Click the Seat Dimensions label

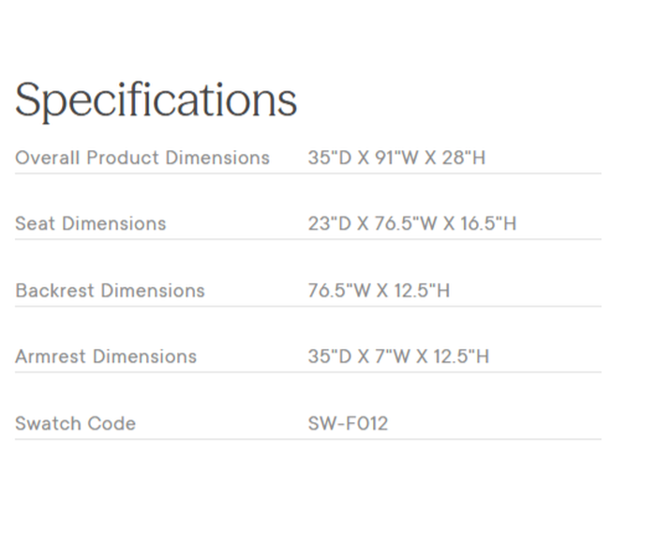click(91, 223)
